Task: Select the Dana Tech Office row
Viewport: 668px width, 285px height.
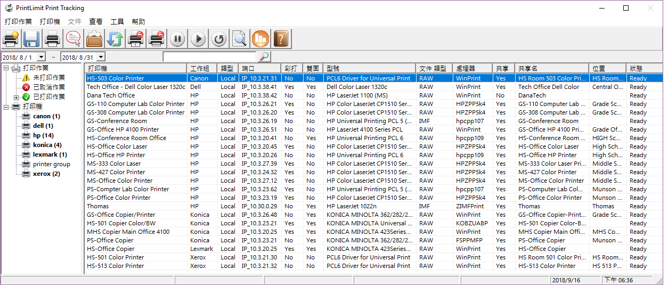Action: [373, 95]
